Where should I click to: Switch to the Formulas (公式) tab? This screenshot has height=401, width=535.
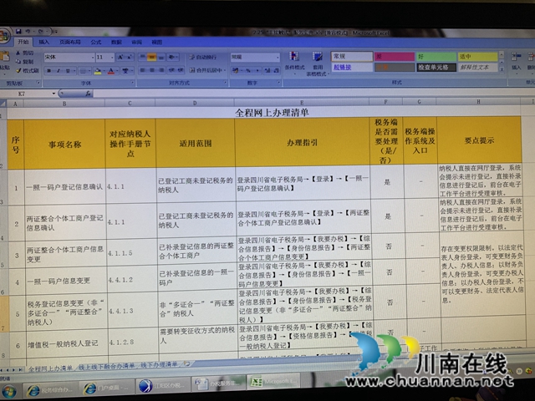click(96, 42)
